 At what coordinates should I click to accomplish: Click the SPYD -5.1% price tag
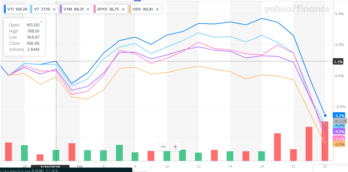pyautogui.click(x=339, y=139)
